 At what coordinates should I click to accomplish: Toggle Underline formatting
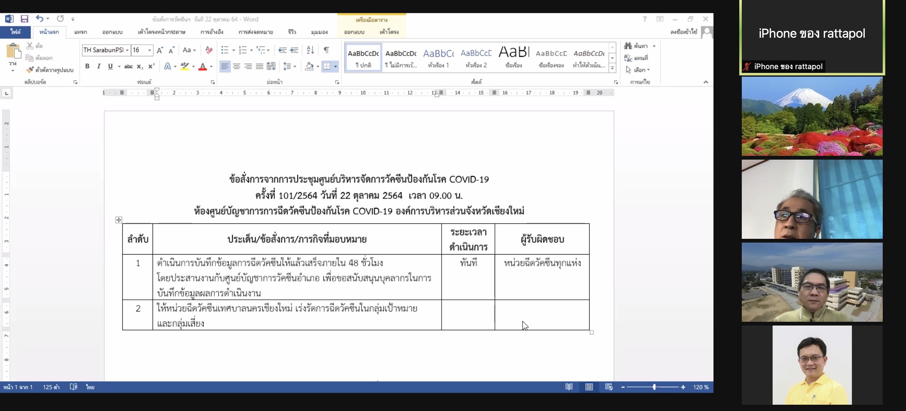110,66
